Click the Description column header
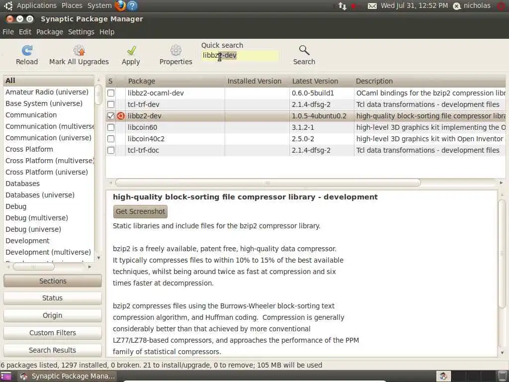Image resolution: width=509 pixels, height=382 pixels. [x=429, y=81]
